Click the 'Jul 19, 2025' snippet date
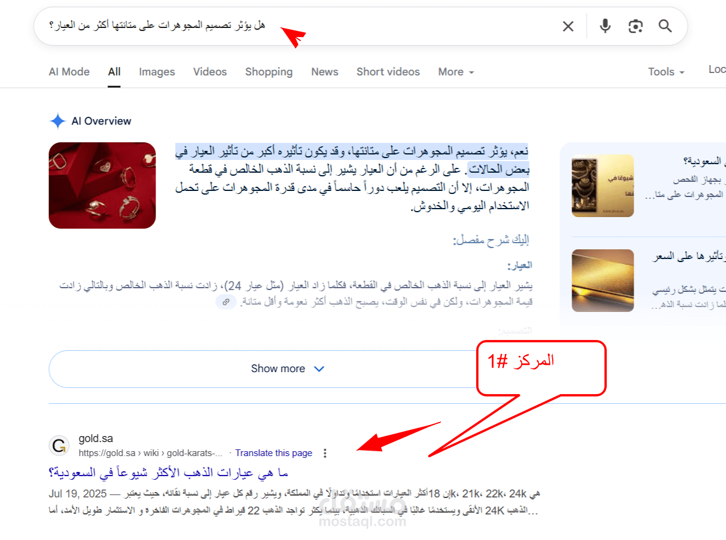 pyautogui.click(x=78, y=494)
